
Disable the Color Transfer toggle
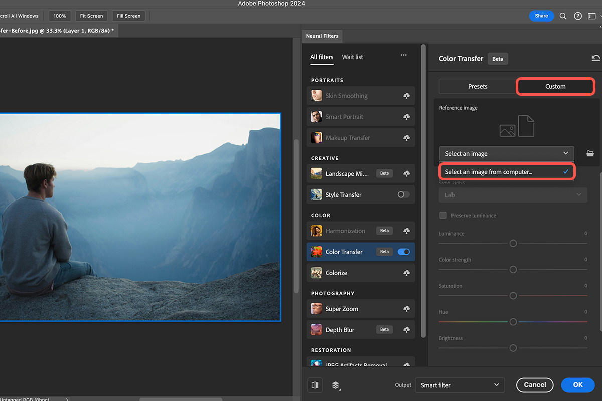coord(403,251)
